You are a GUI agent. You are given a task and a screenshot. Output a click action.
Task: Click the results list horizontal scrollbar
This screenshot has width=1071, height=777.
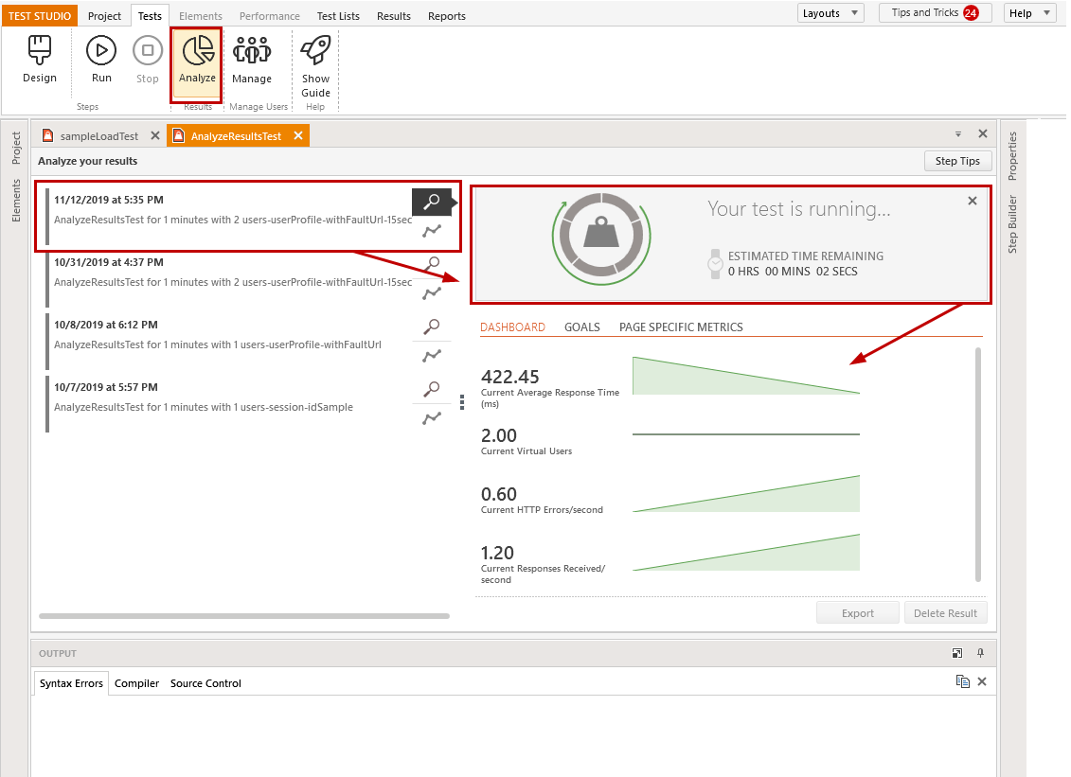tap(244, 616)
